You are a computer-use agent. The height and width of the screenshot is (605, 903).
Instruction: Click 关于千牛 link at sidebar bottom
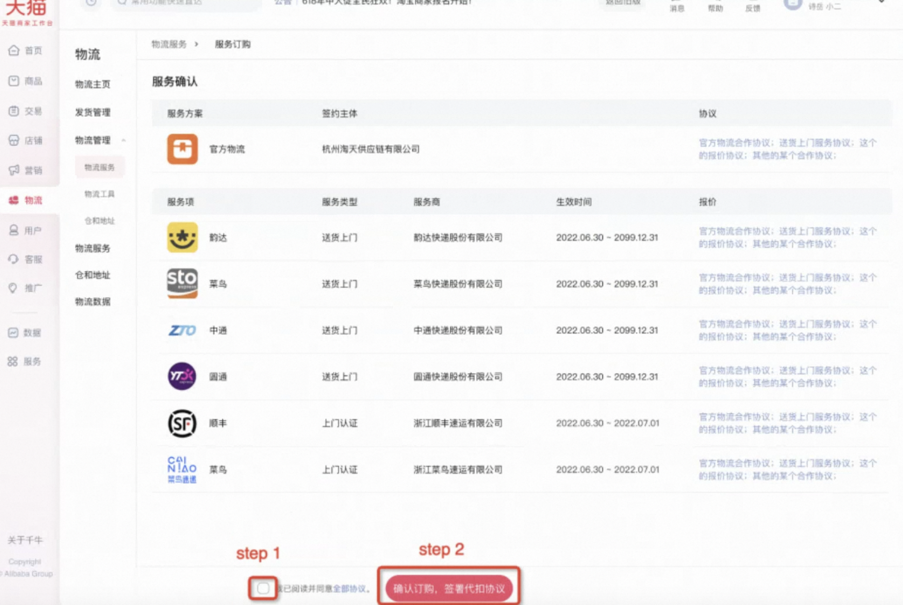[25, 540]
